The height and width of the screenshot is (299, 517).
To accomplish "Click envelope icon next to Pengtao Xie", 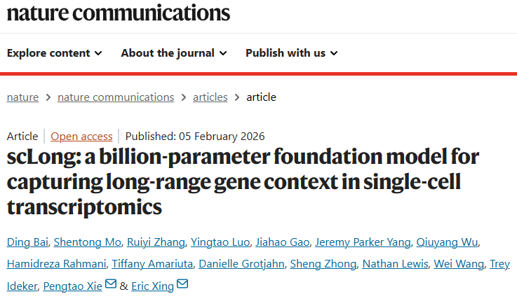I will 110,284.
